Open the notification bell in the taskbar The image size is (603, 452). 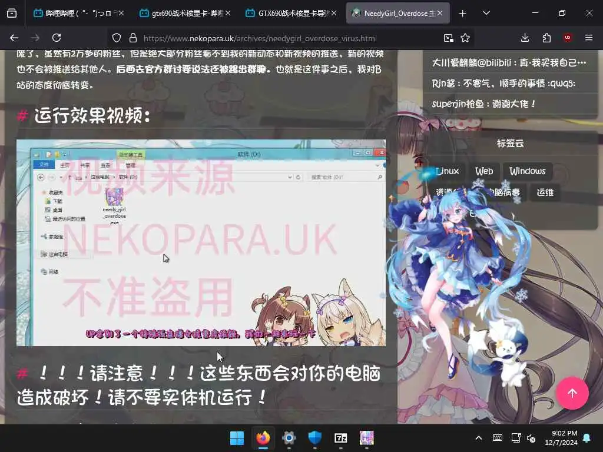click(587, 438)
